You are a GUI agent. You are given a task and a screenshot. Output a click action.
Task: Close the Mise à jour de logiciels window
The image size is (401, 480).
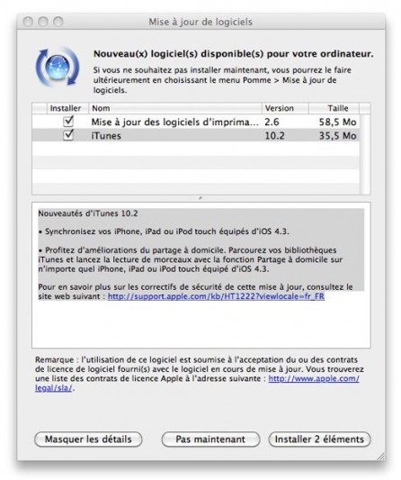pos(28,22)
